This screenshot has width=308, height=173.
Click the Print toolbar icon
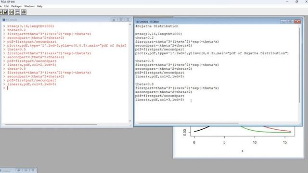click(x=24, y=12)
